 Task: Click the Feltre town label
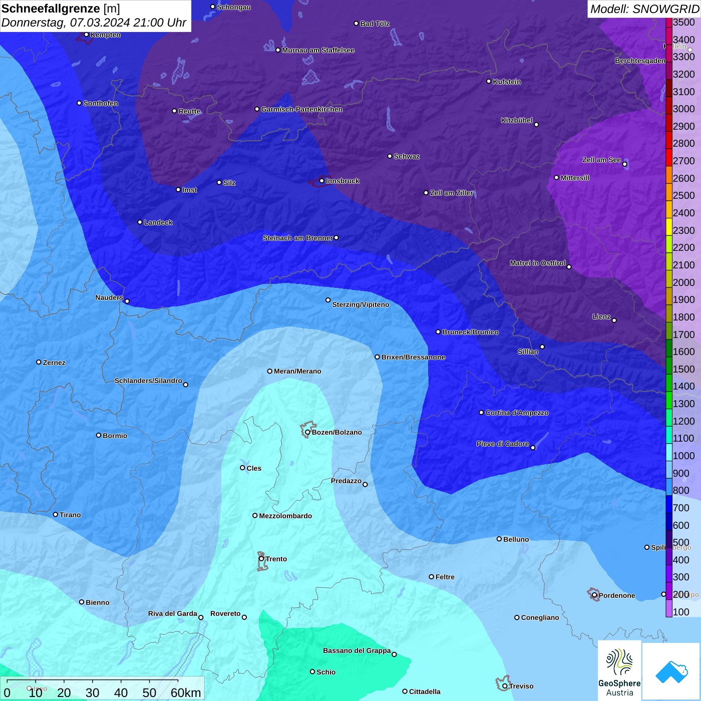(x=445, y=577)
